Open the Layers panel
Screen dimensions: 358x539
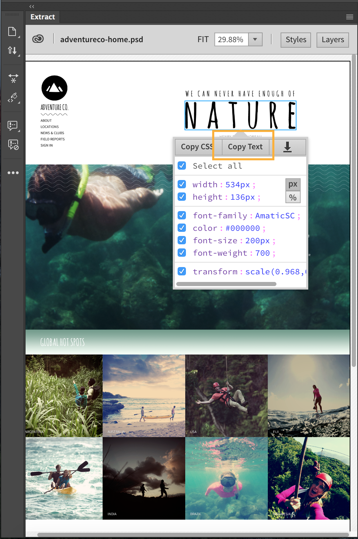[332, 40]
